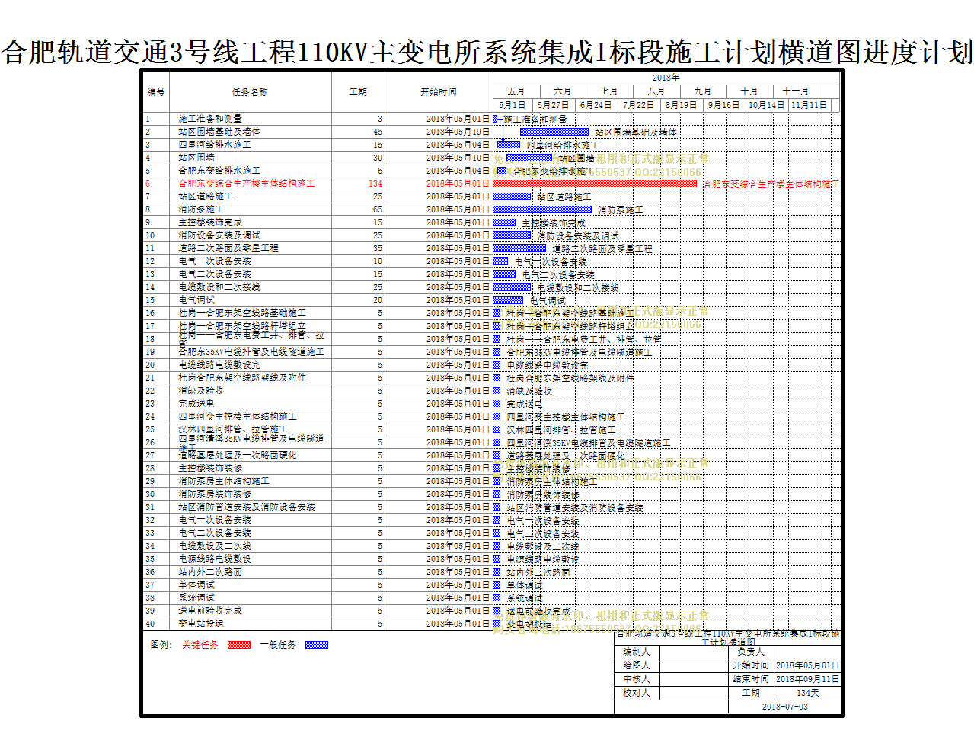Screen dimensions: 974x753
Task: Click the duration value 65 for 消防泵施工
Action: [378, 209]
